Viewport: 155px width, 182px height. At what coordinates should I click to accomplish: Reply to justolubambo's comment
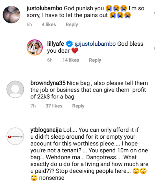(72, 25)
